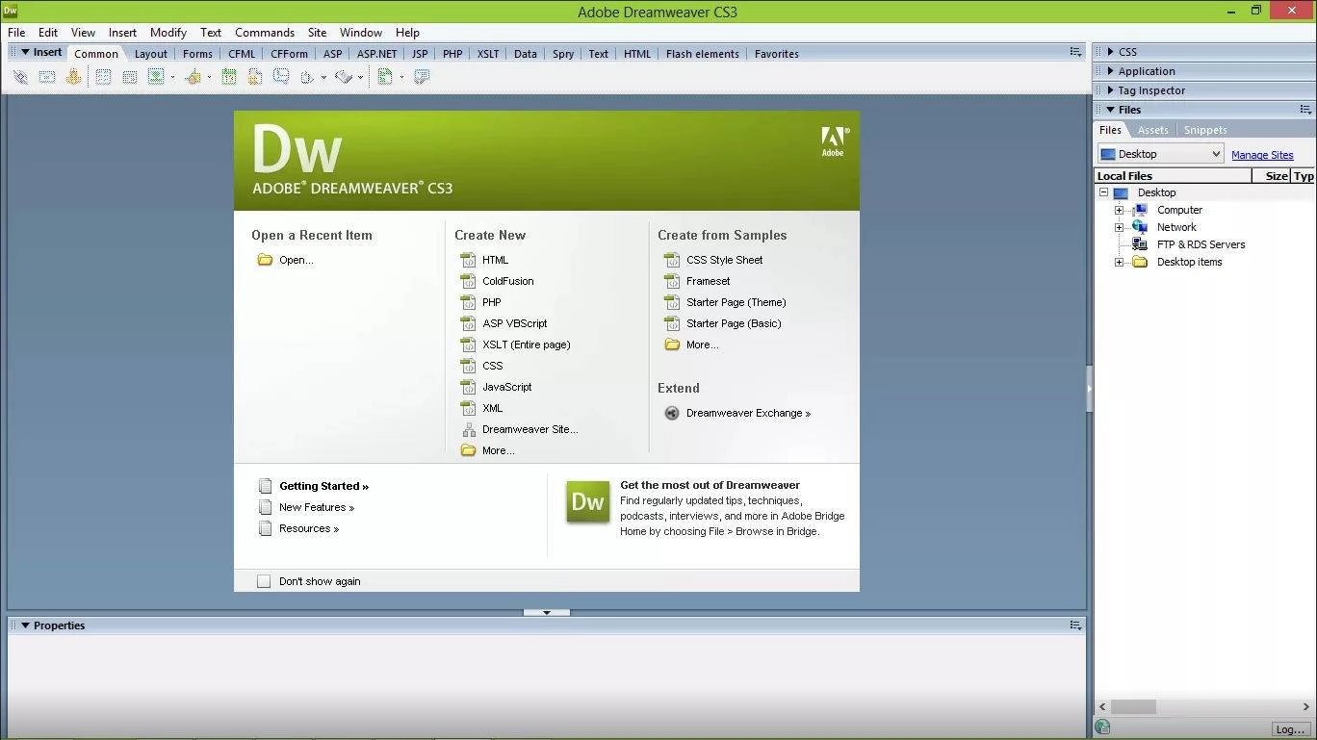Expand the Application panel group

(1110, 71)
